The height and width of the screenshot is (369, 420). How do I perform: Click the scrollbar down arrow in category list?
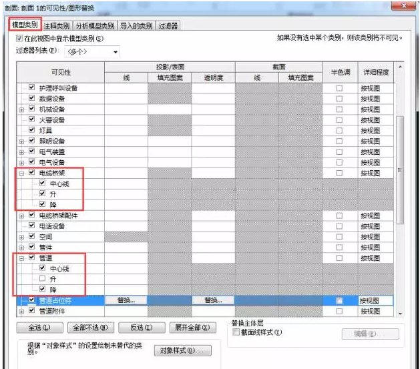coord(400,312)
